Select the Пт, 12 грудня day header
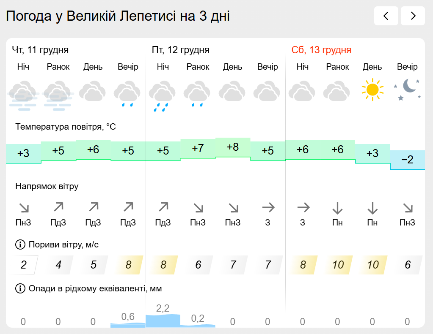Viewport: 433px width, 334px height. [181, 50]
